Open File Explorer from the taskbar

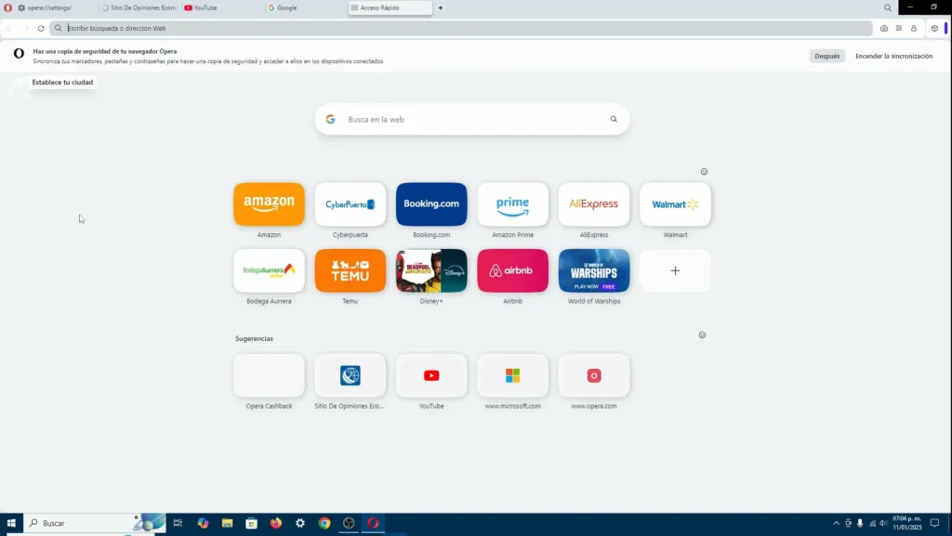(227, 523)
